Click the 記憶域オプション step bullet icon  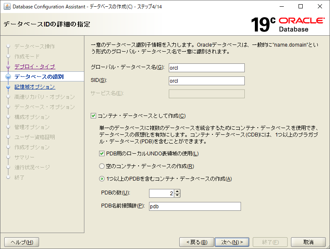(x=8, y=87)
